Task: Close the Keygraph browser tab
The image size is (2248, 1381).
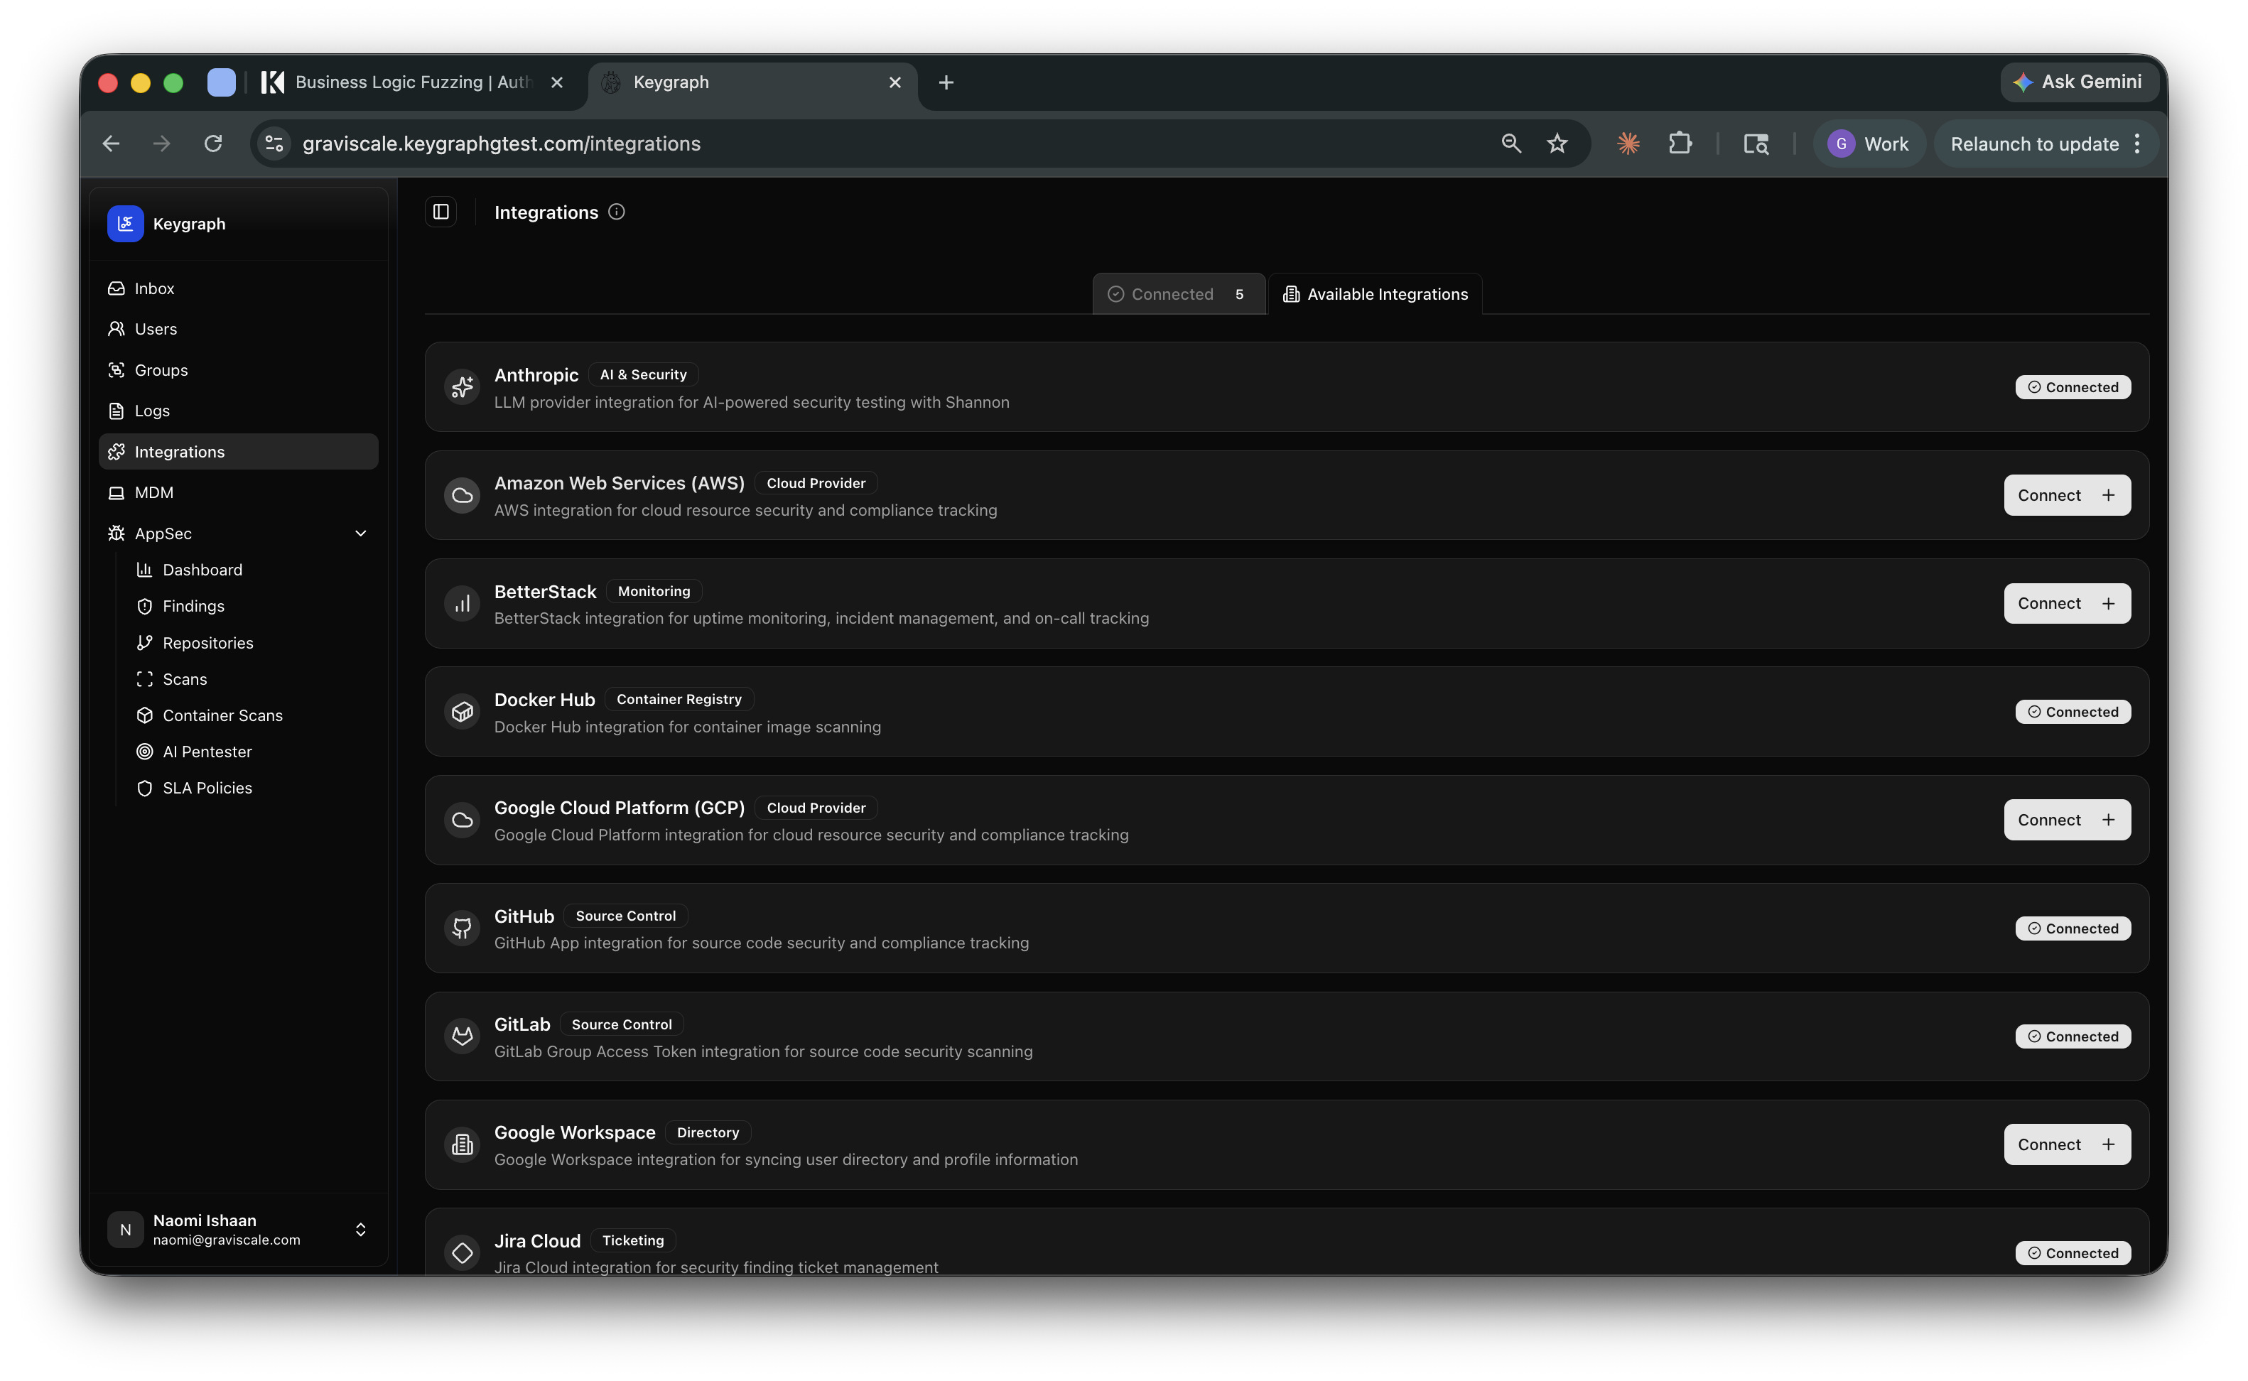Action: (895, 82)
